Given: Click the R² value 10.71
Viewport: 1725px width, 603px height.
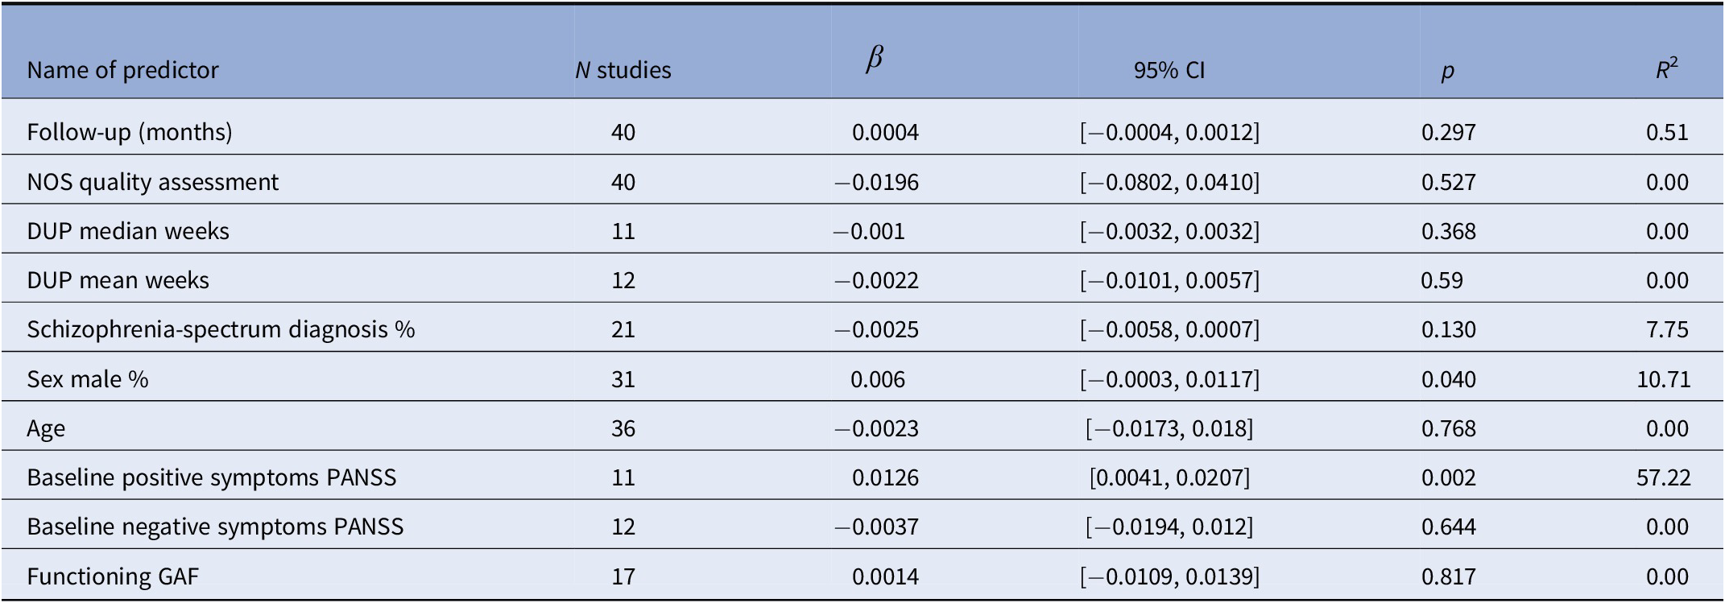Looking at the screenshot, I should 1663,379.
